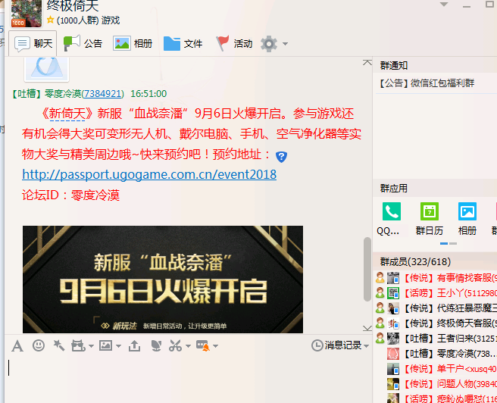Select member 代练狂暴恶魔
The height and width of the screenshot is (403, 497).
click(436, 308)
